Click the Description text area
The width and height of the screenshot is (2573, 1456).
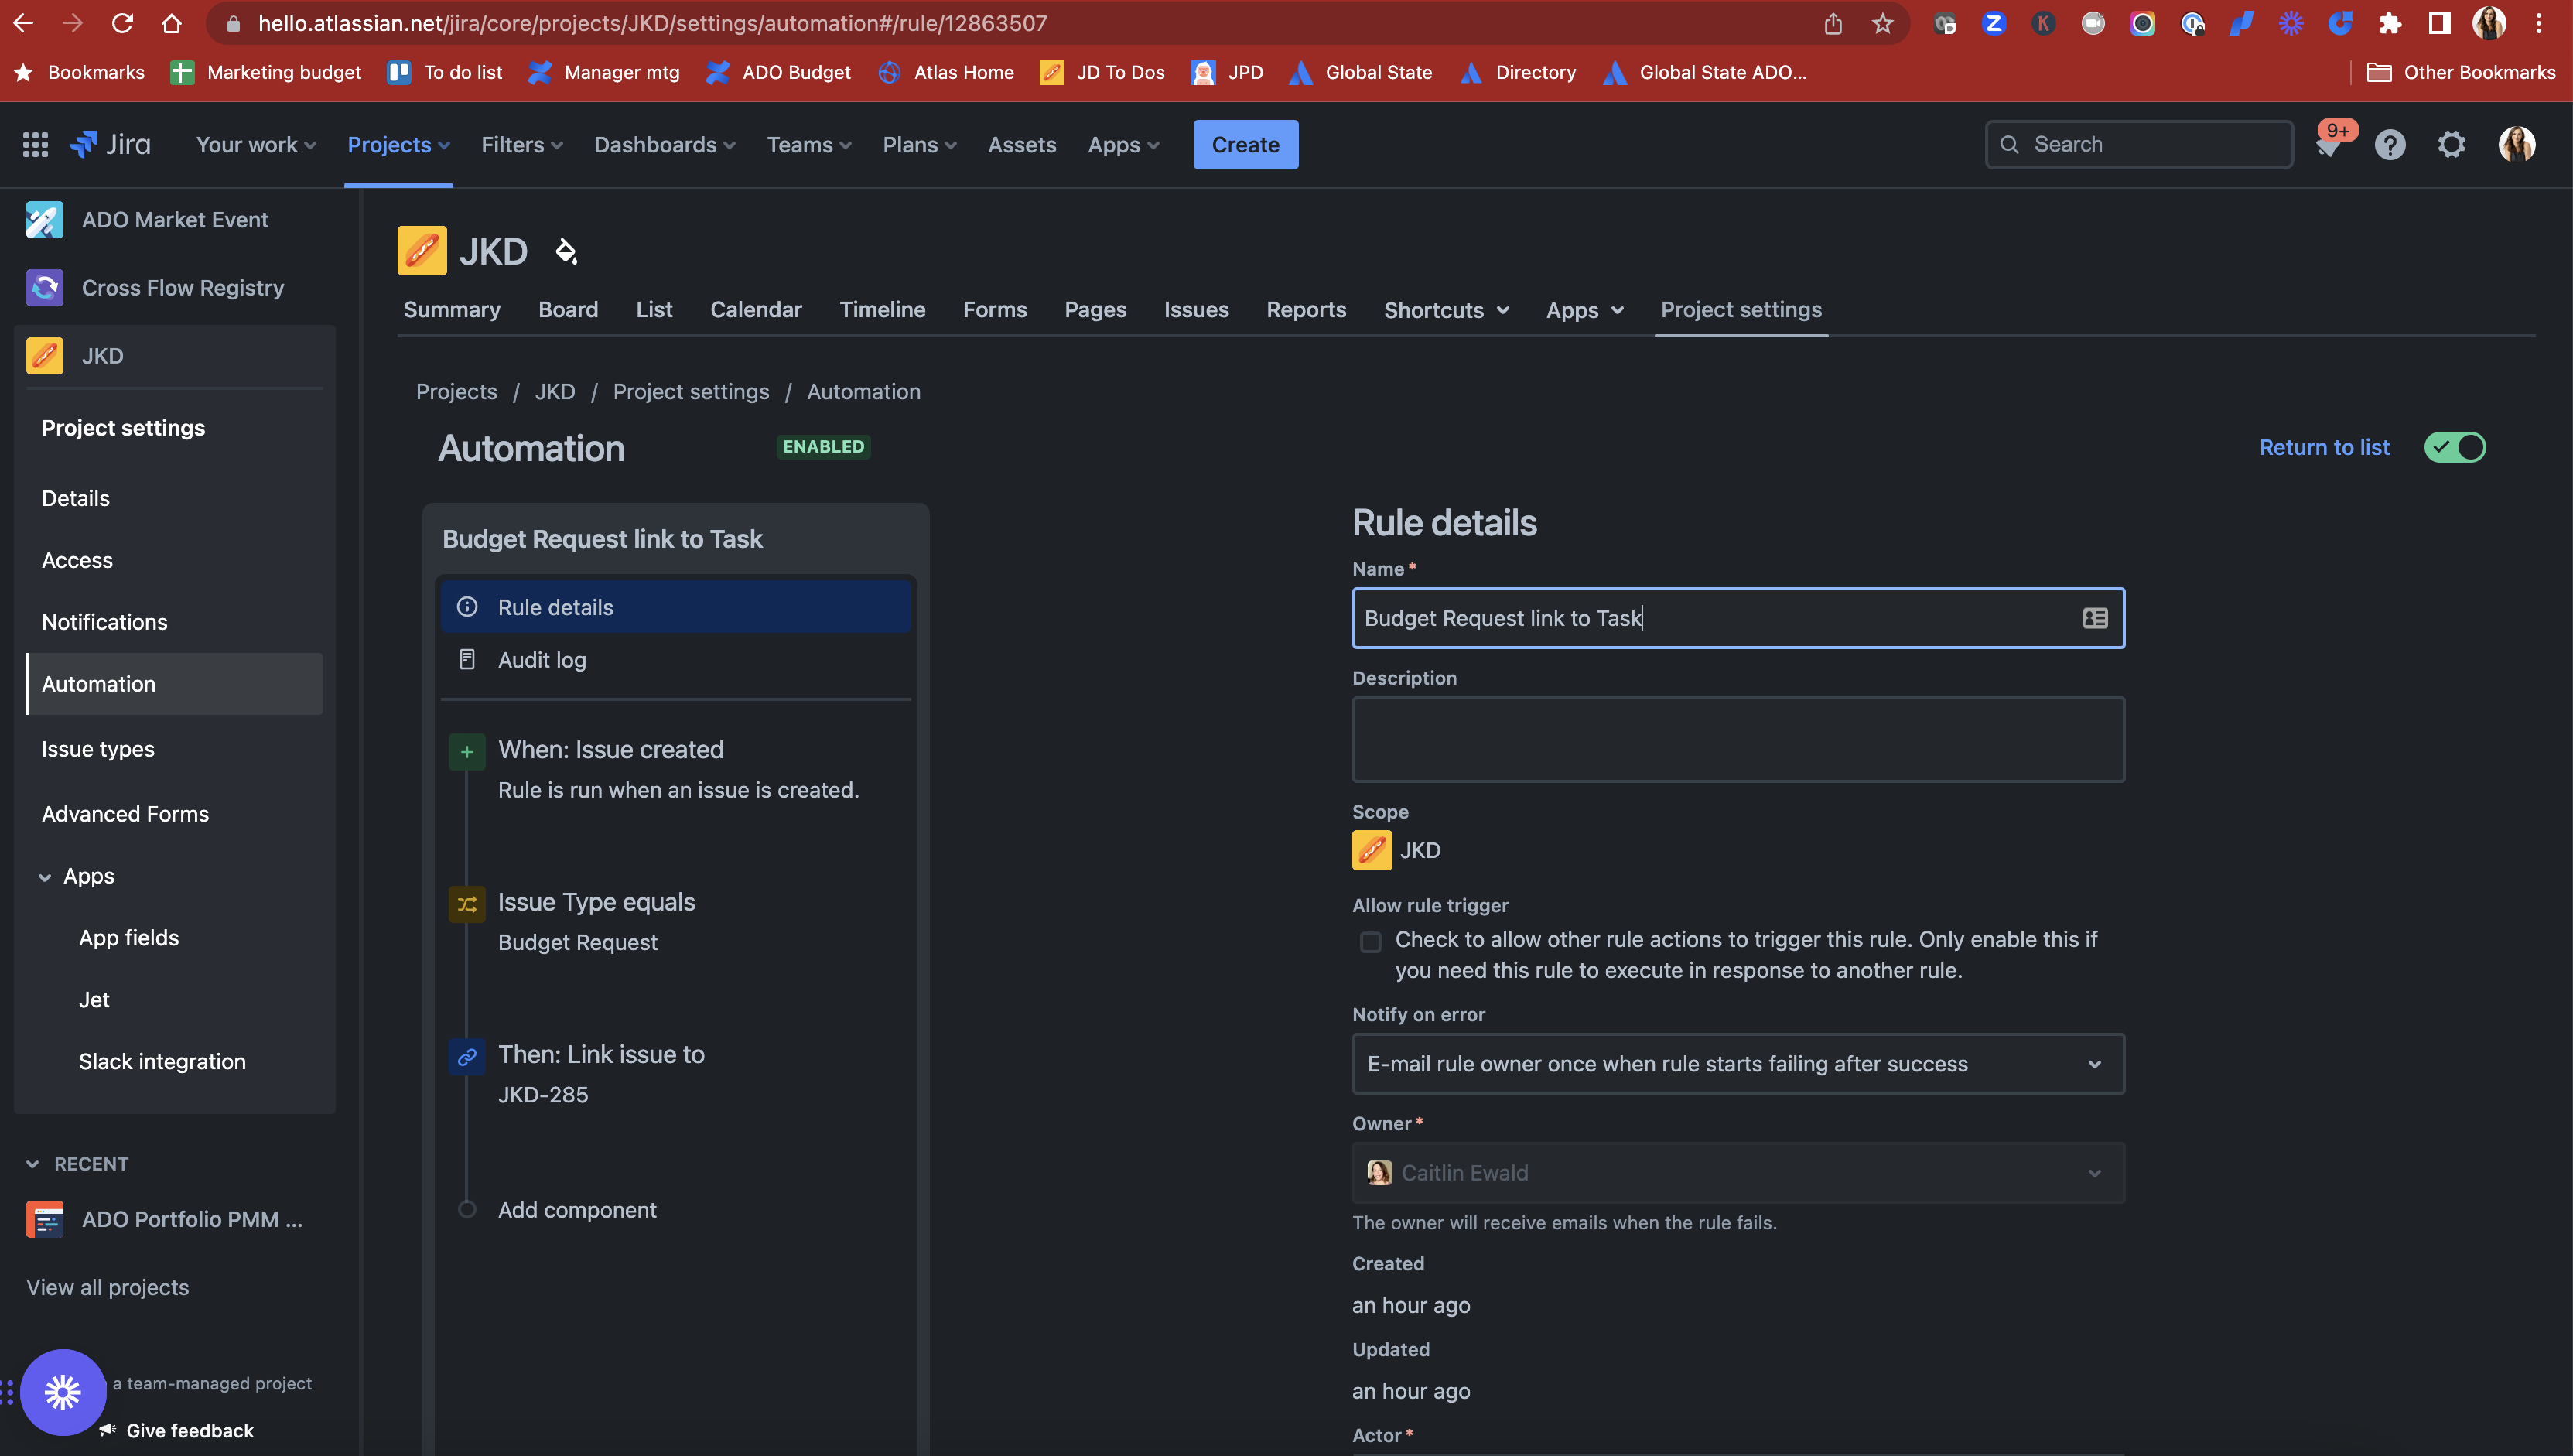pyautogui.click(x=1738, y=739)
